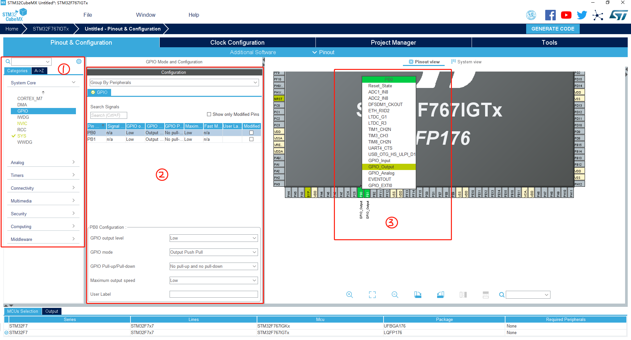Screen dimensions: 631x340
Task: Select NVIC in the System Core list
Action: click(x=22, y=123)
